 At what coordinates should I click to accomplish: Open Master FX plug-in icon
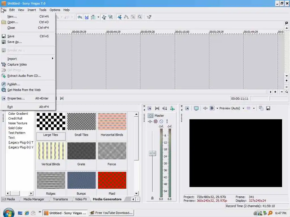150,121
